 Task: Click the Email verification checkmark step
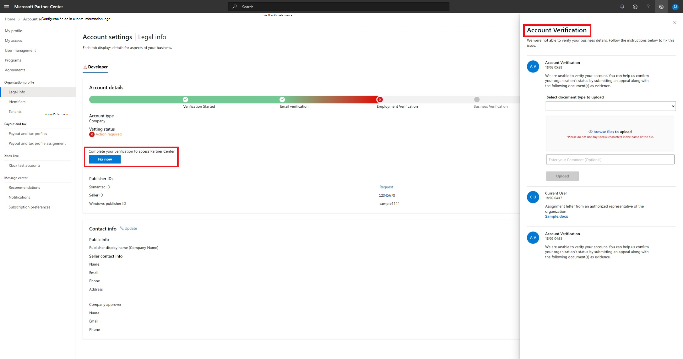click(282, 99)
